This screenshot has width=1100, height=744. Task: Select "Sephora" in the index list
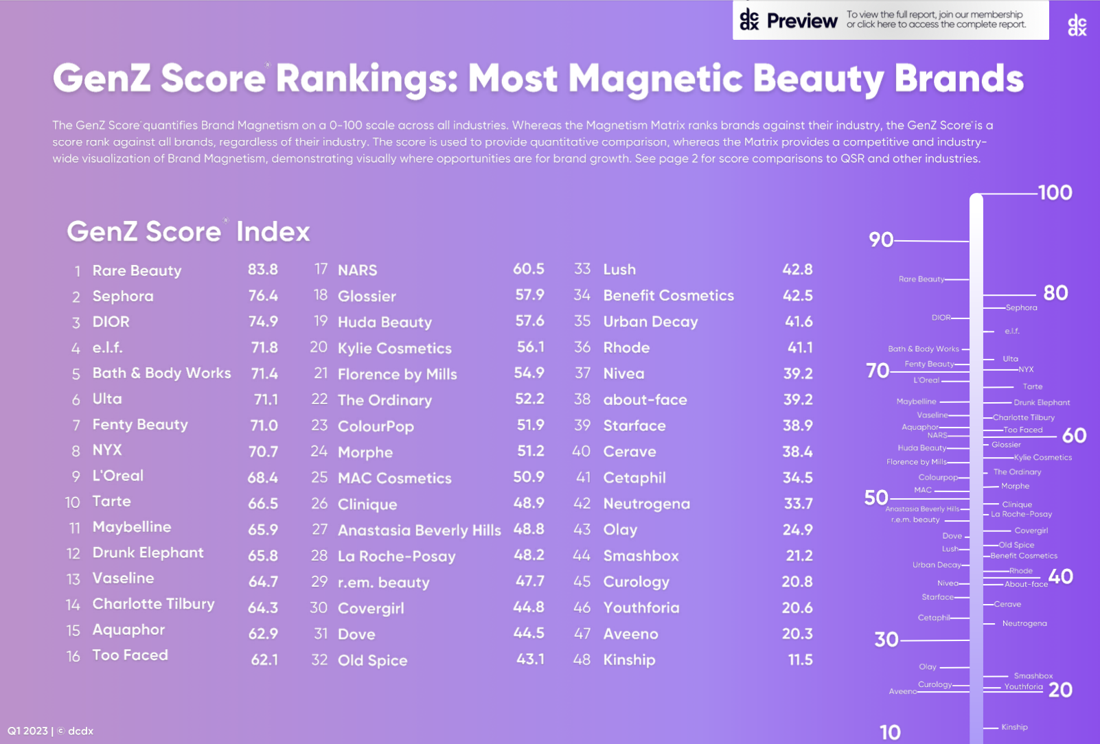(123, 297)
